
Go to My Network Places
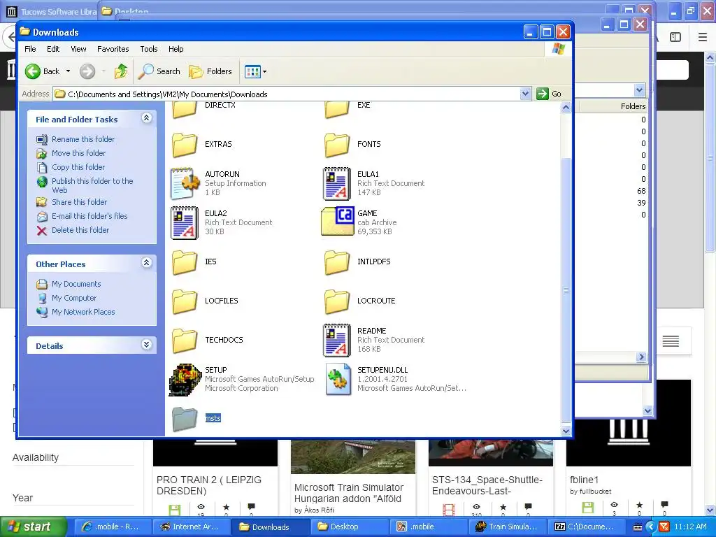tap(83, 313)
